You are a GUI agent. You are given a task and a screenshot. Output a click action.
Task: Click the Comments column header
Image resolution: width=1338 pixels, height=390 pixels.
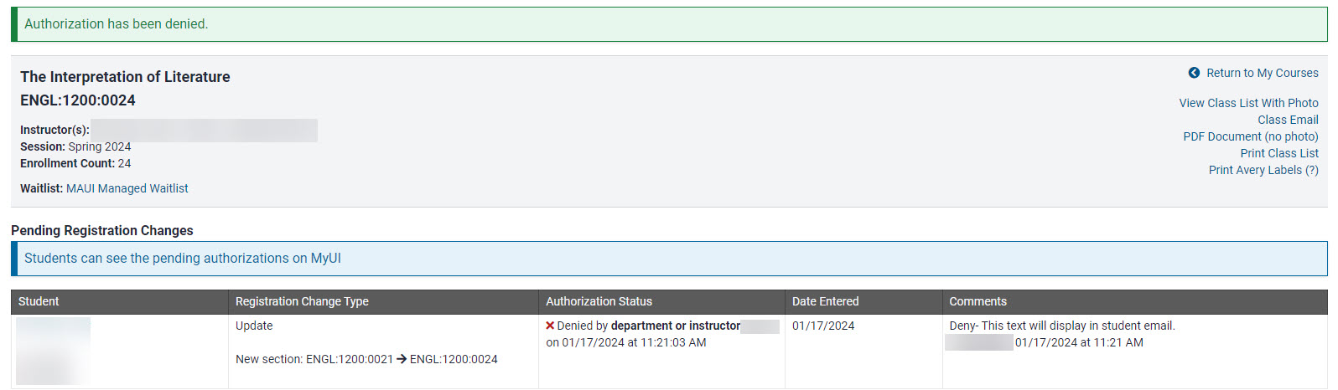click(x=978, y=301)
